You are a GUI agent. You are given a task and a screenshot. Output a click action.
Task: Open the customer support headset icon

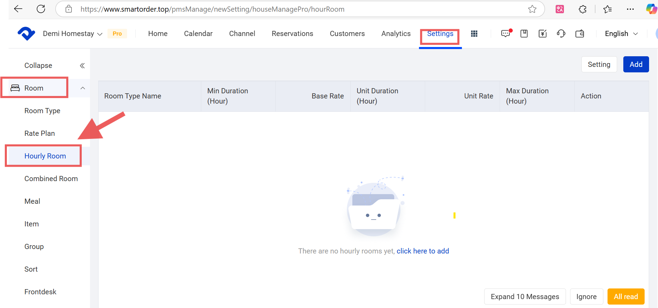coord(561,34)
